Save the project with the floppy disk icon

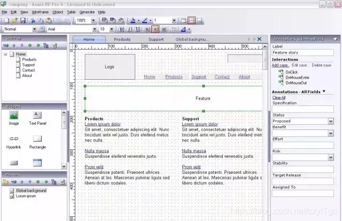pos(22,20)
